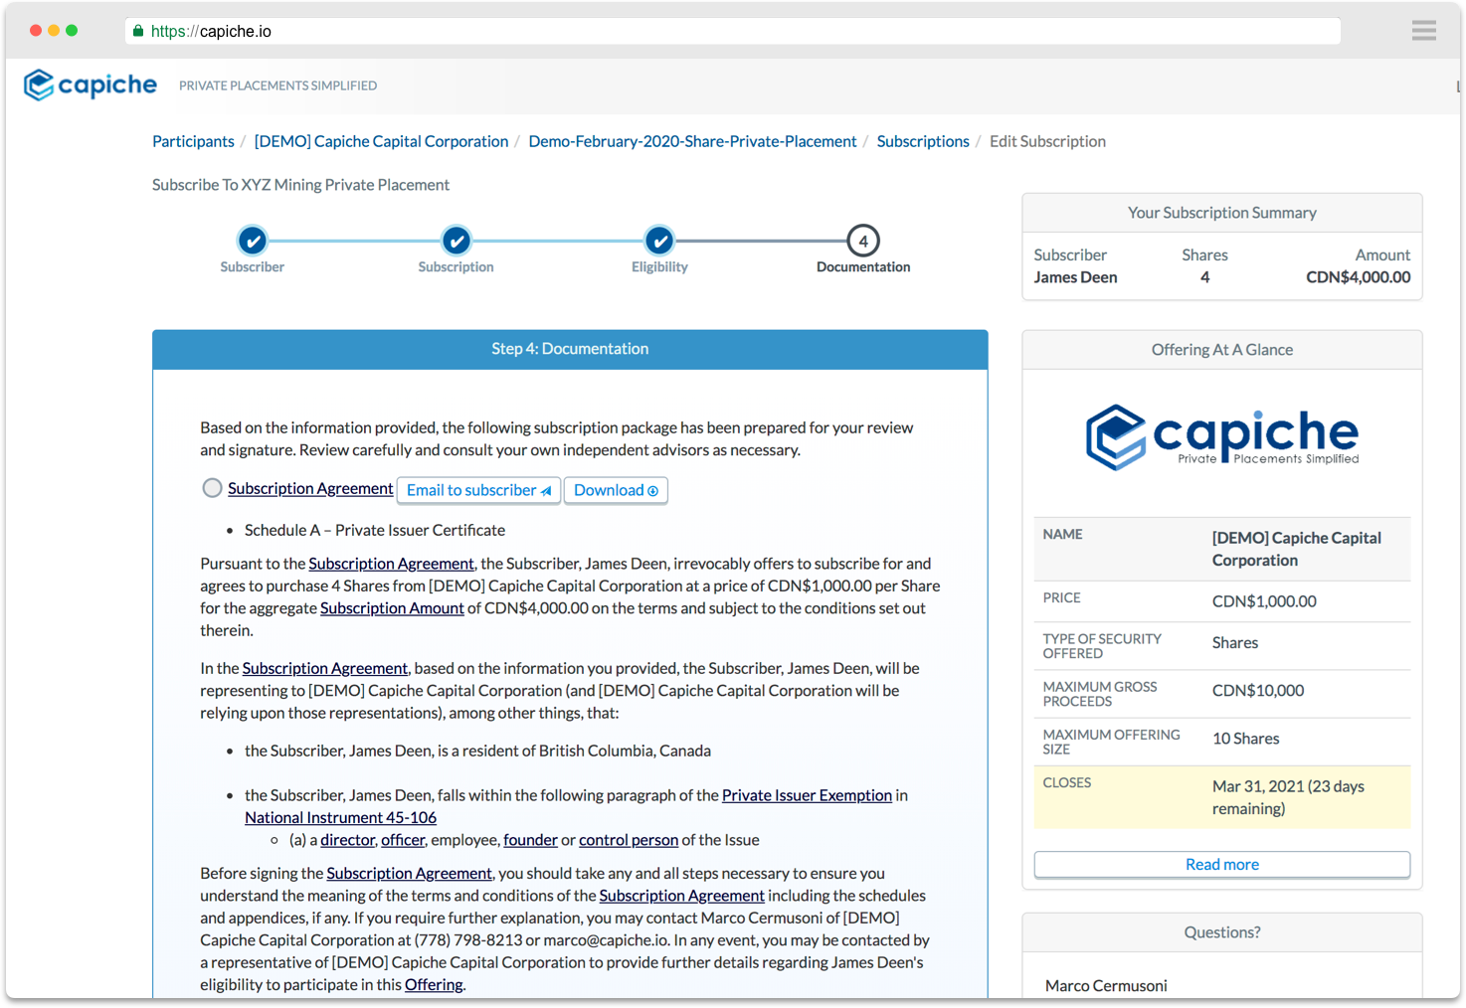Screen dimensions: 1466x1008
Task: Open the [DEMO] Capiche Capital Corporation breadcrumb
Action: pos(381,141)
